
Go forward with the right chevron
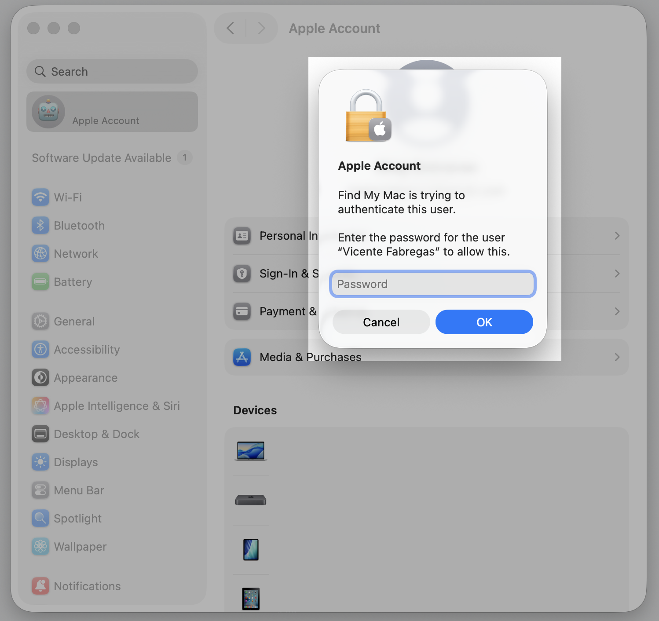point(262,28)
